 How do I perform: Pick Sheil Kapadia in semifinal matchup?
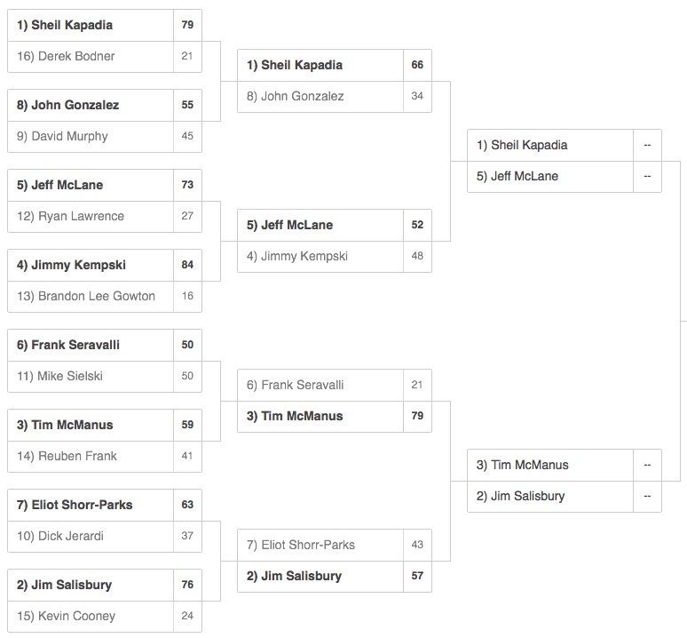click(565, 145)
